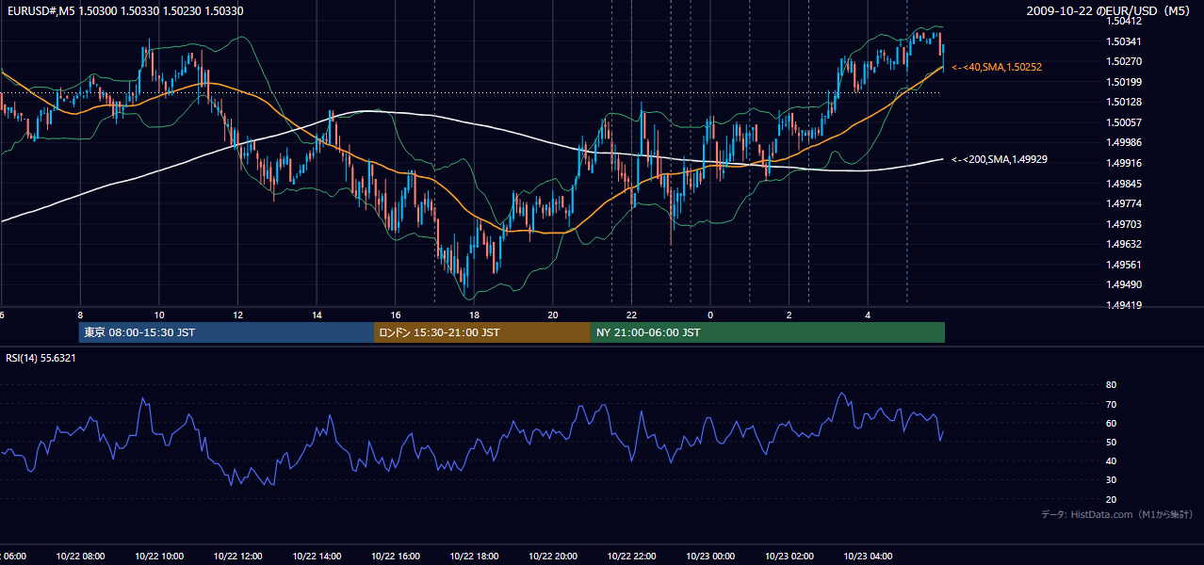This screenshot has height=565, width=1204.
Task: Click hour label 0 on price chart axis
Action: (710, 315)
